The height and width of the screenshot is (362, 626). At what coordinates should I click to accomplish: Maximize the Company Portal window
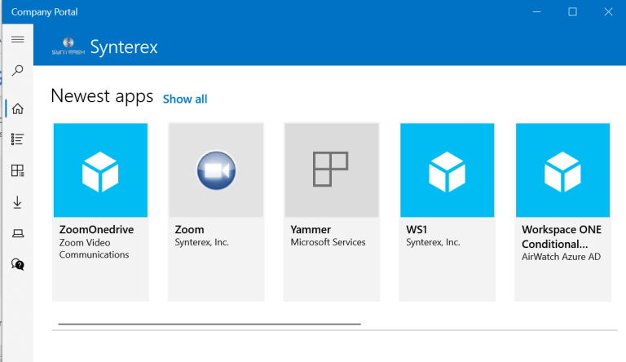pos(572,11)
